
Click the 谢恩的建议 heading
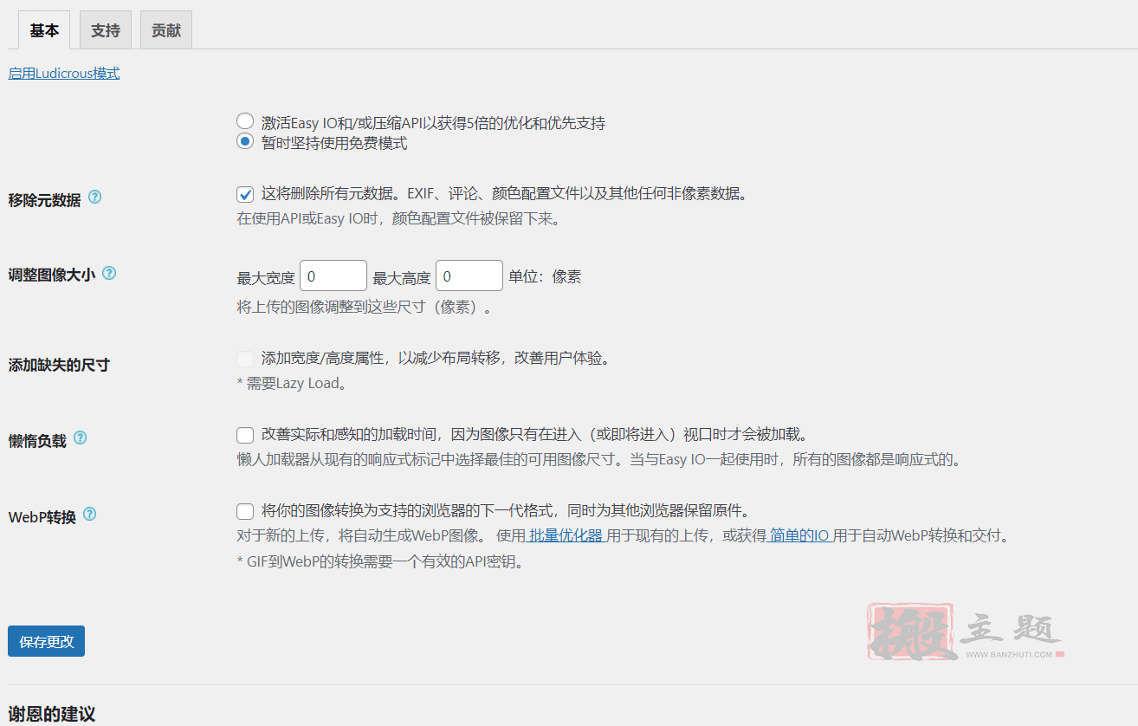click(52, 714)
